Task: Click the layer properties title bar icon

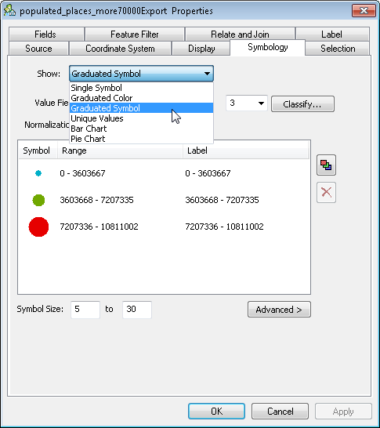Action: click(9, 10)
